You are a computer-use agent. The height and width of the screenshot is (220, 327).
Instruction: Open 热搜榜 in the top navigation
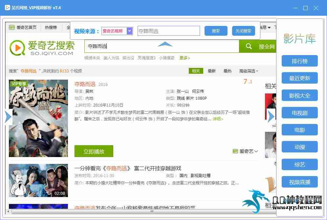coord(51,27)
